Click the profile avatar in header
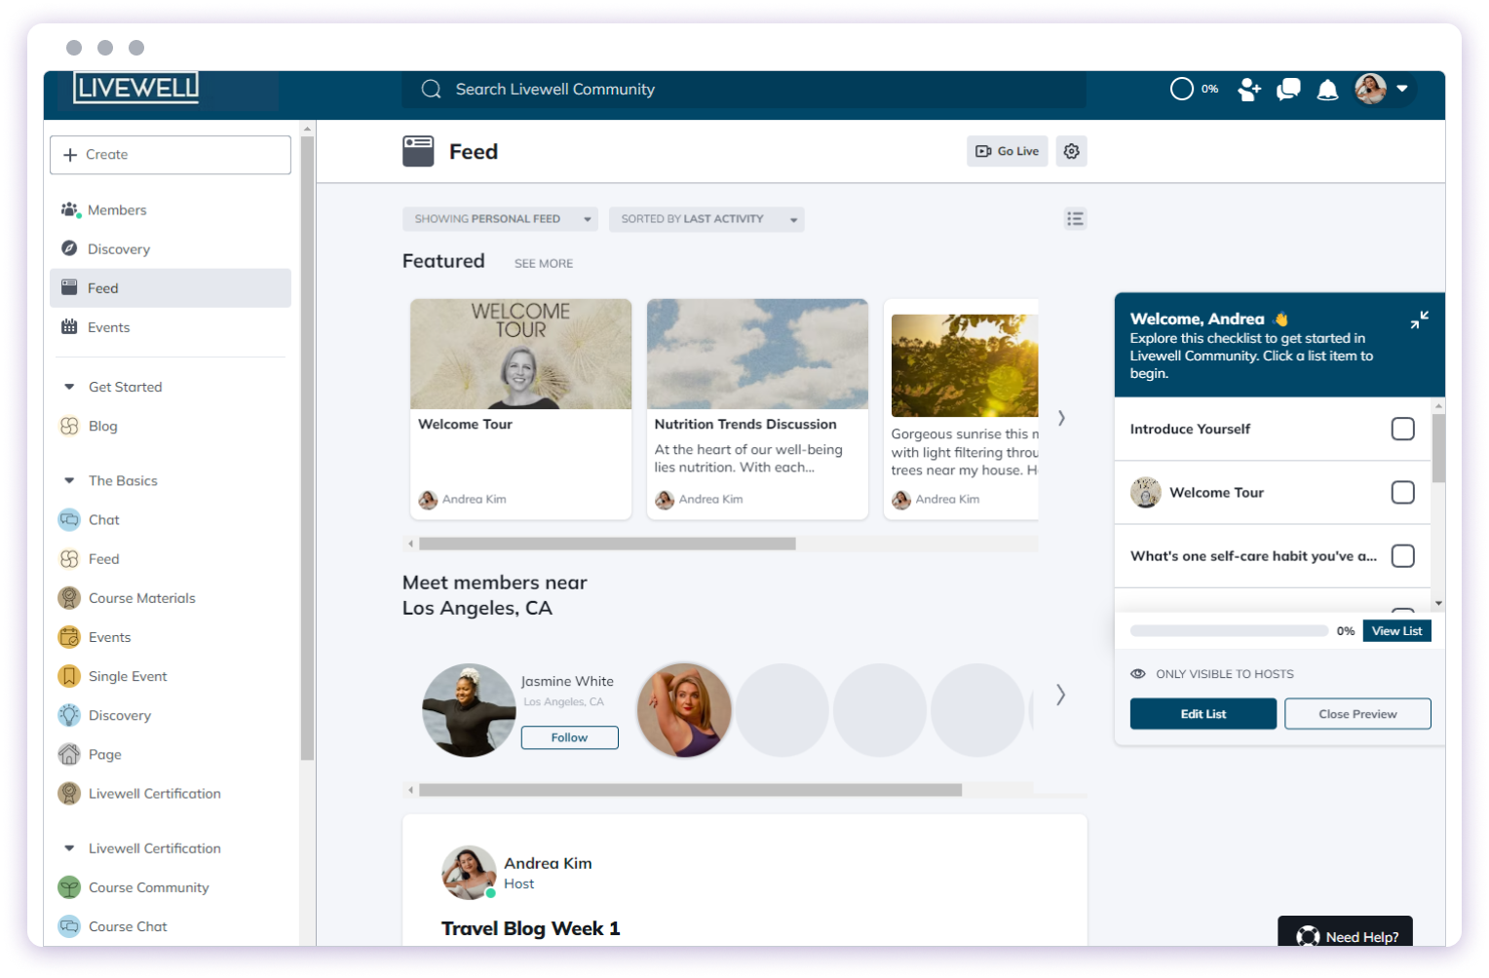Image resolution: width=1489 pixels, height=978 pixels. tap(1370, 89)
